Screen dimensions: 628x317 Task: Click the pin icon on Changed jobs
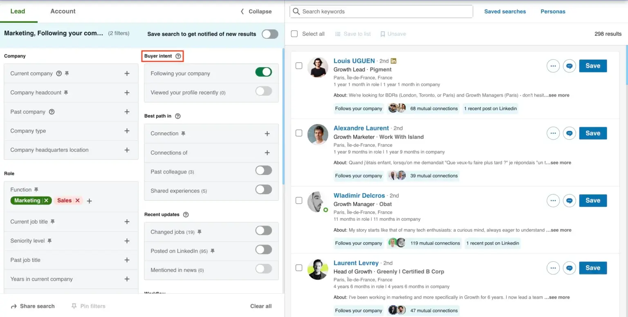point(199,232)
